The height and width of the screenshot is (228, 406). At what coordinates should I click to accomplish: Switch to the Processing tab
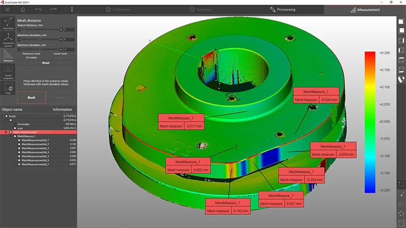tap(283, 10)
